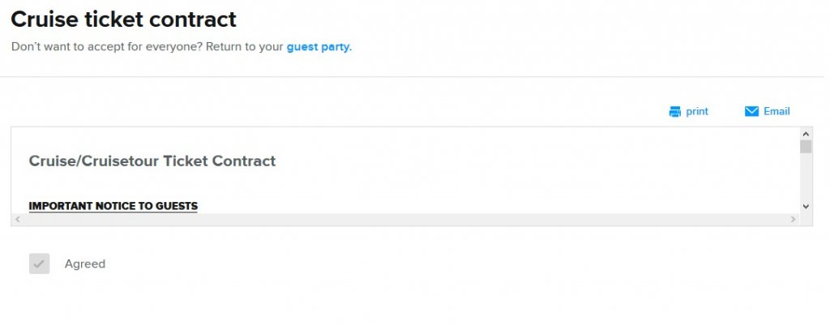
Task: Click the Agreed label text
Action: tap(85, 264)
